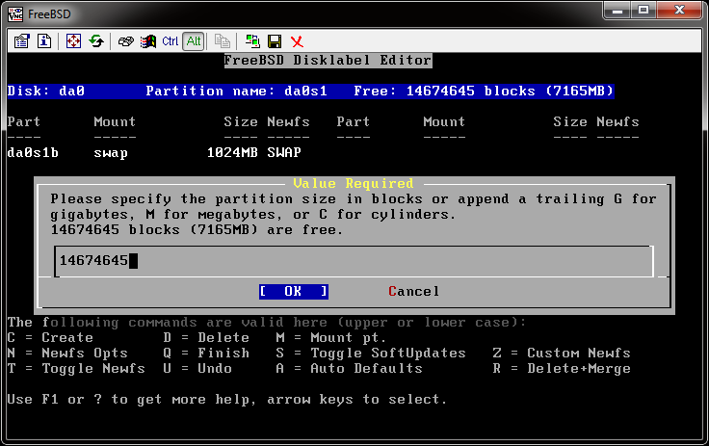Click the 'M = Mount pt.' command text
This screenshot has width=709, height=446.
point(331,337)
